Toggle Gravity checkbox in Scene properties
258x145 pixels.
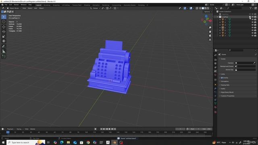click(x=222, y=78)
